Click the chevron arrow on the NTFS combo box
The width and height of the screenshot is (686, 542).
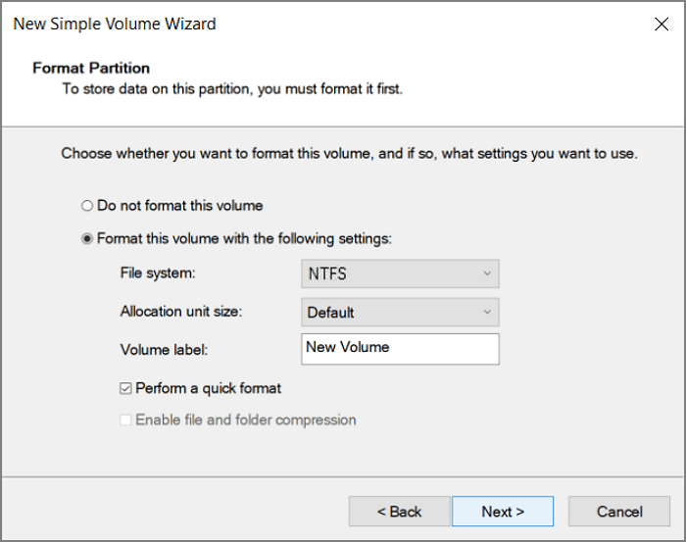click(487, 273)
